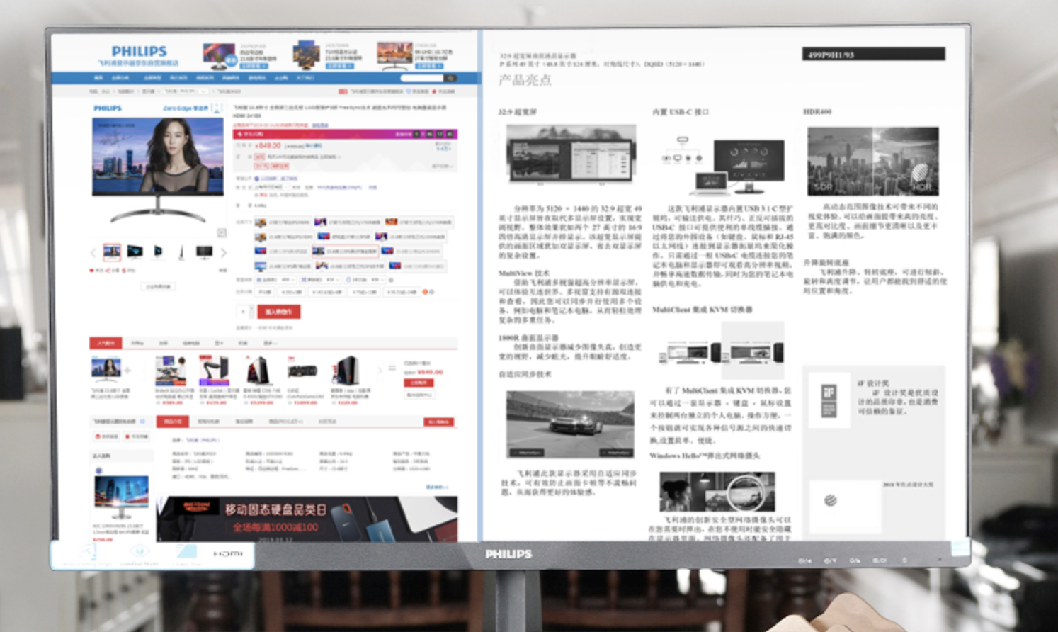Open the delivery address dropdown
The image size is (1058, 632).
tap(272, 188)
